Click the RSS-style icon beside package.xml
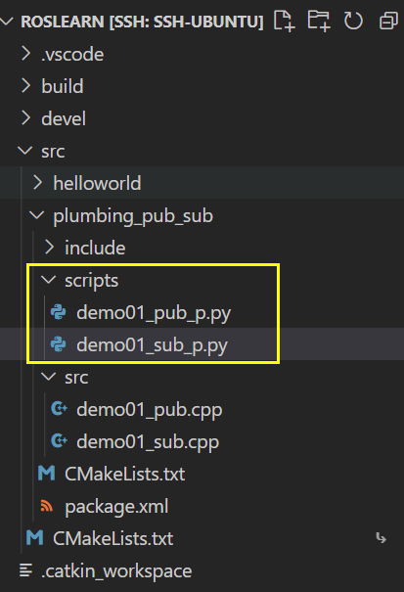Viewport: 404px width, 592px height. pos(46,506)
